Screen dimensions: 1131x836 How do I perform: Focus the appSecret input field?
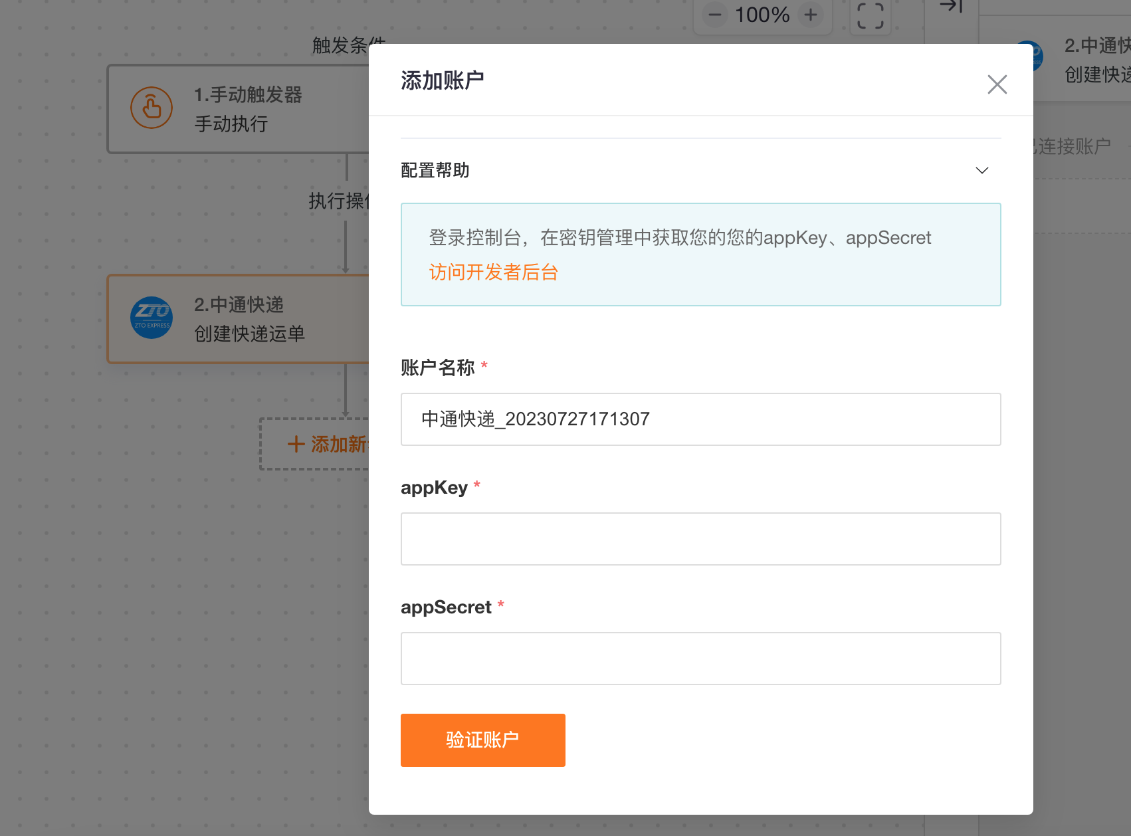tap(700, 659)
